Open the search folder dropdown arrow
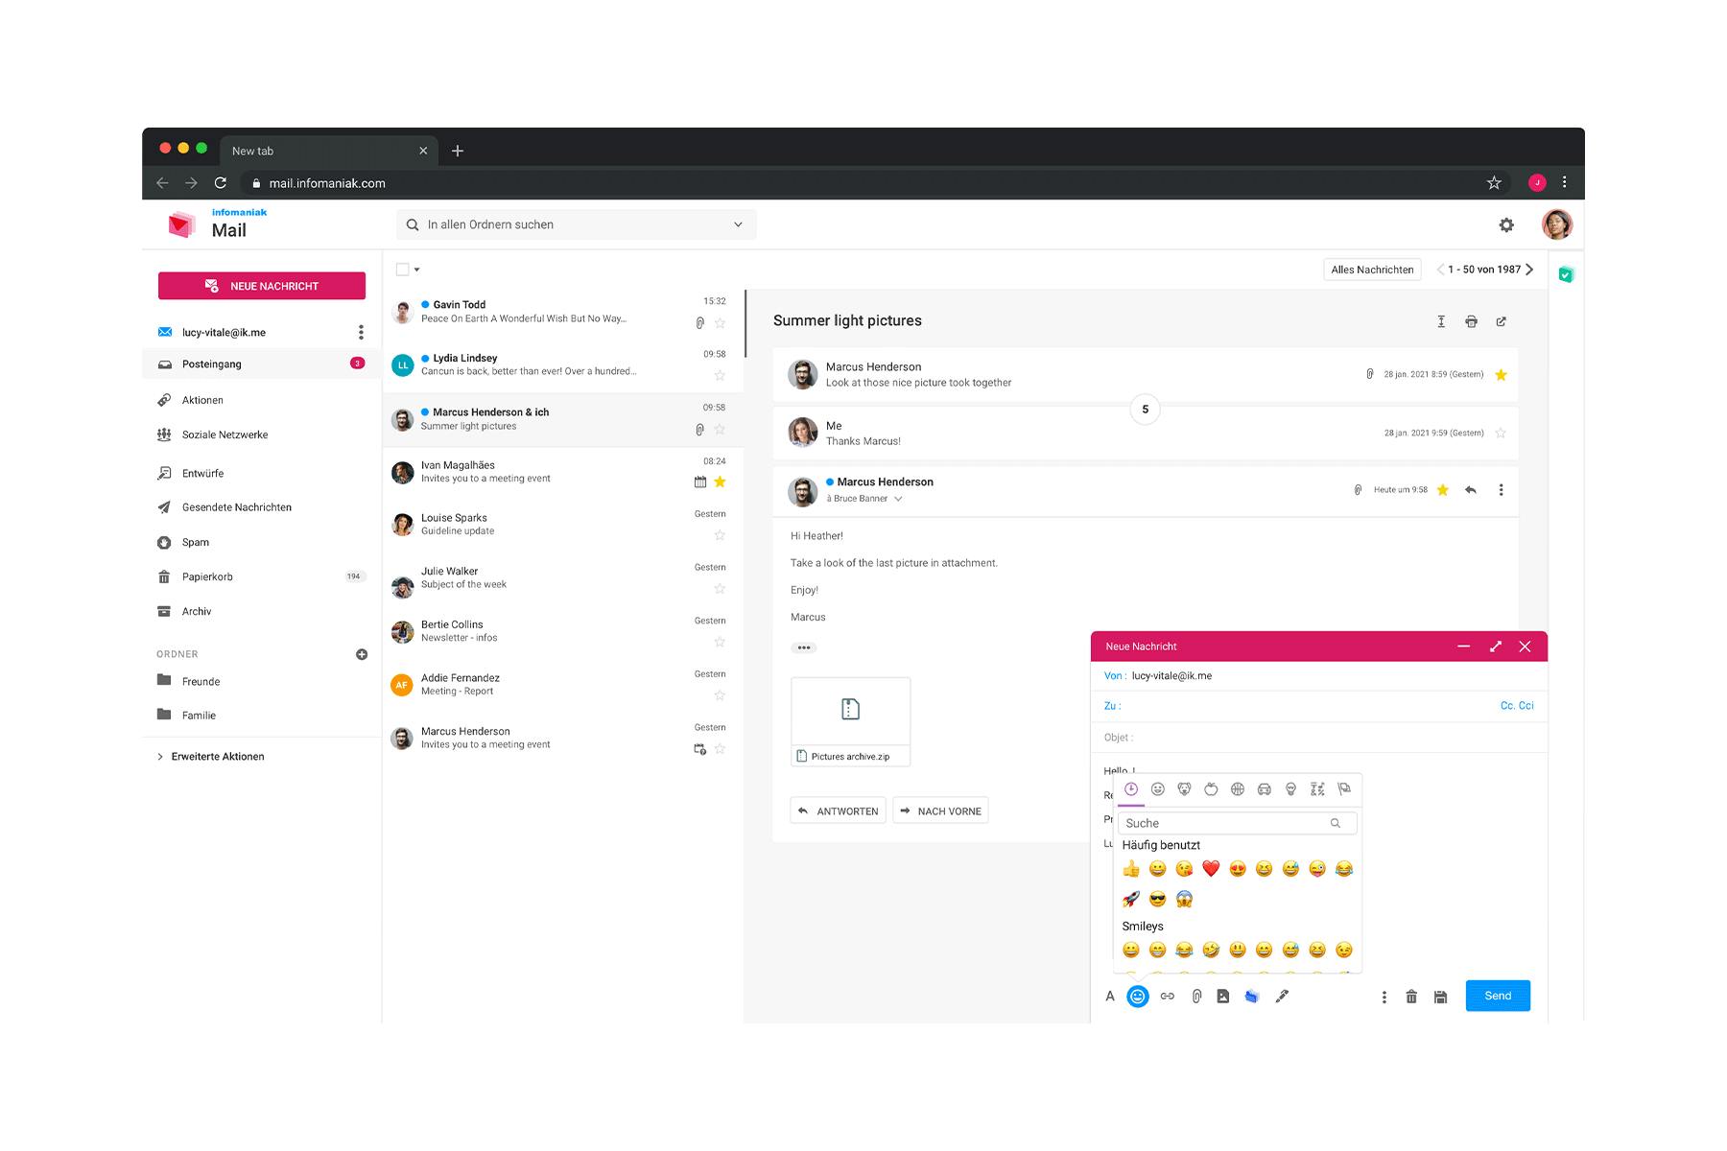Viewport: 1727px width, 1151px height. (738, 225)
